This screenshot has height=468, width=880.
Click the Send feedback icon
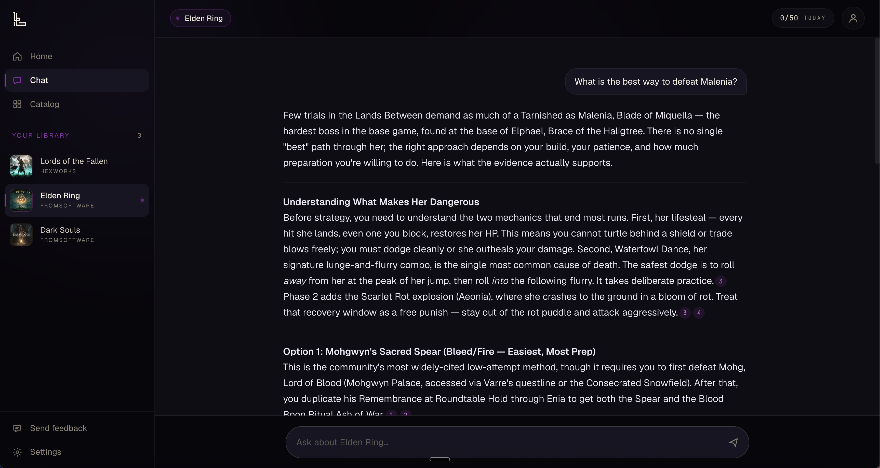click(17, 428)
